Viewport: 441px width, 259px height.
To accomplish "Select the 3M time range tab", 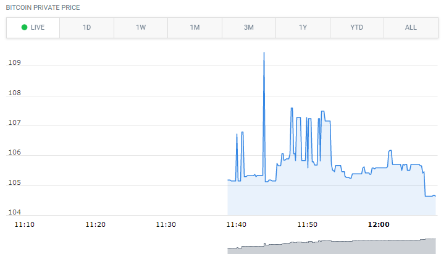I will pyautogui.click(x=249, y=28).
